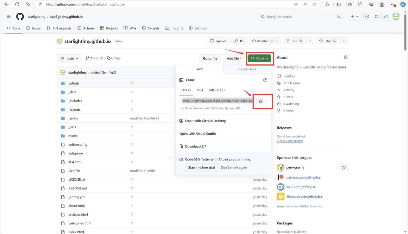Image resolution: width=408 pixels, height=234 pixels.
Task: Click the GitHub Octocat logo
Action: (x=20, y=16)
